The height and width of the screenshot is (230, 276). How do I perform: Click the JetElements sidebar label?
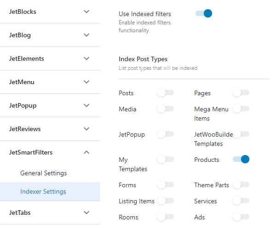[x=26, y=58]
